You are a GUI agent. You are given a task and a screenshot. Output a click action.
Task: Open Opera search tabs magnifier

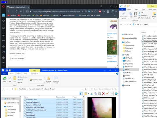pos(101,6)
